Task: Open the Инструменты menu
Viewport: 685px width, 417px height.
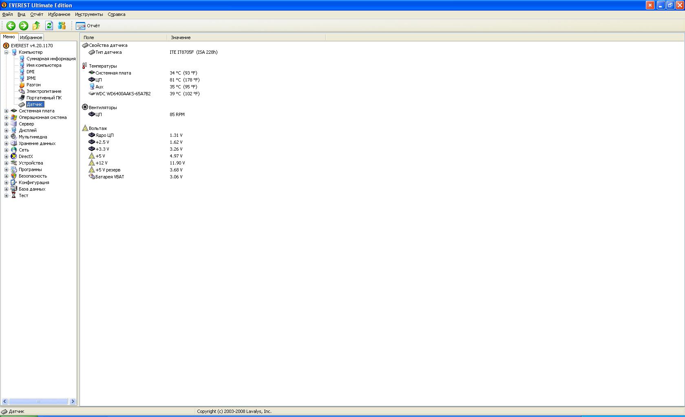Action: [88, 14]
